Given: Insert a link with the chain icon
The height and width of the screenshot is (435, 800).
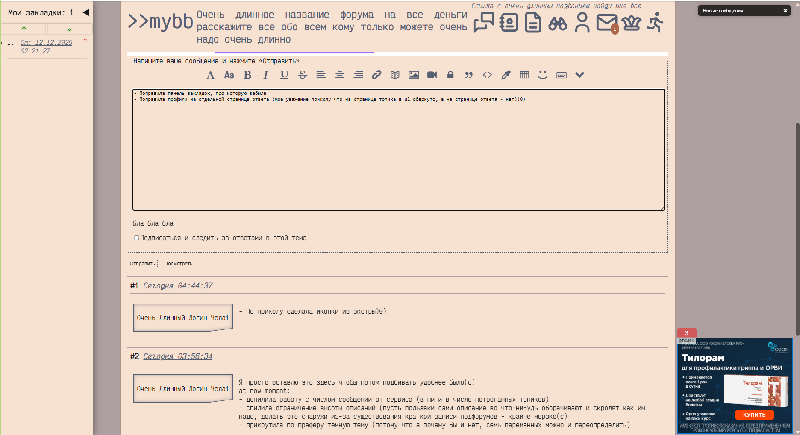Looking at the screenshot, I should tap(376, 75).
